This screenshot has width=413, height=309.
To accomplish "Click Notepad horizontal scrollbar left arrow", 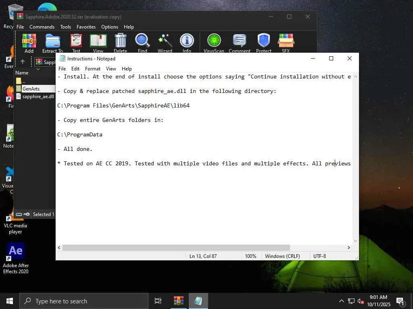I will [x=59, y=247].
